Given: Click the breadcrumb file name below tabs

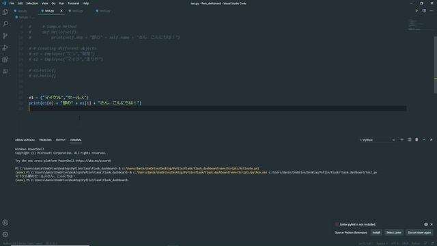Looking at the screenshot, I should (23, 17).
